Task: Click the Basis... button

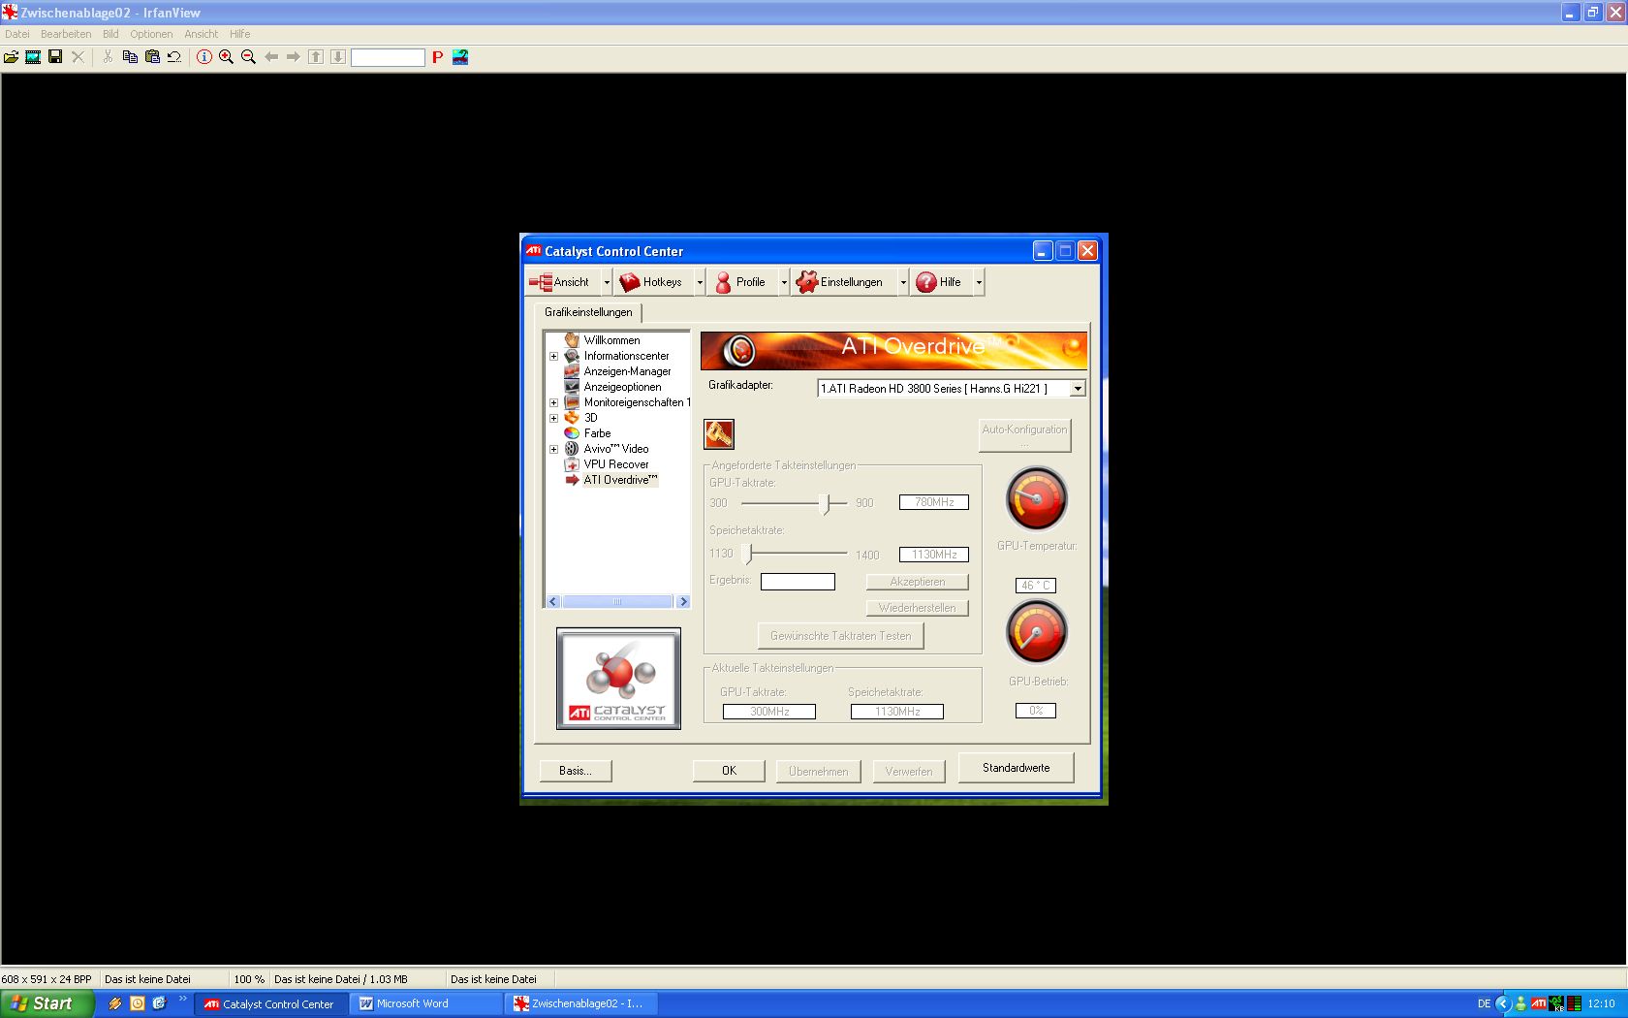Action: point(576,771)
